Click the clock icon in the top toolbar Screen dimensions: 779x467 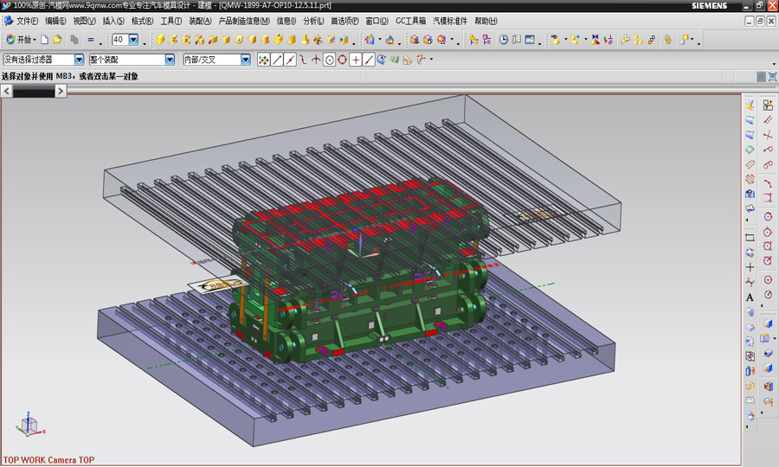coord(504,40)
